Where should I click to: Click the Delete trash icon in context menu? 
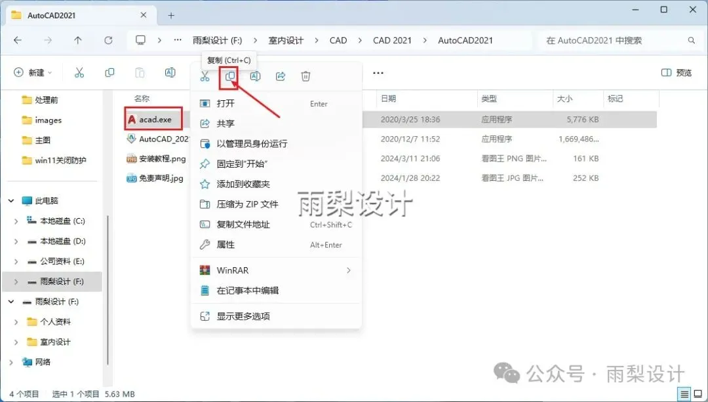(305, 76)
